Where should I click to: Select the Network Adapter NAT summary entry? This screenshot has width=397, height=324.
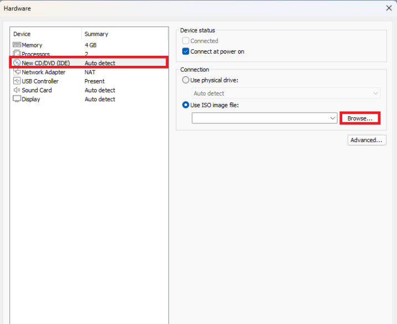[x=91, y=72]
